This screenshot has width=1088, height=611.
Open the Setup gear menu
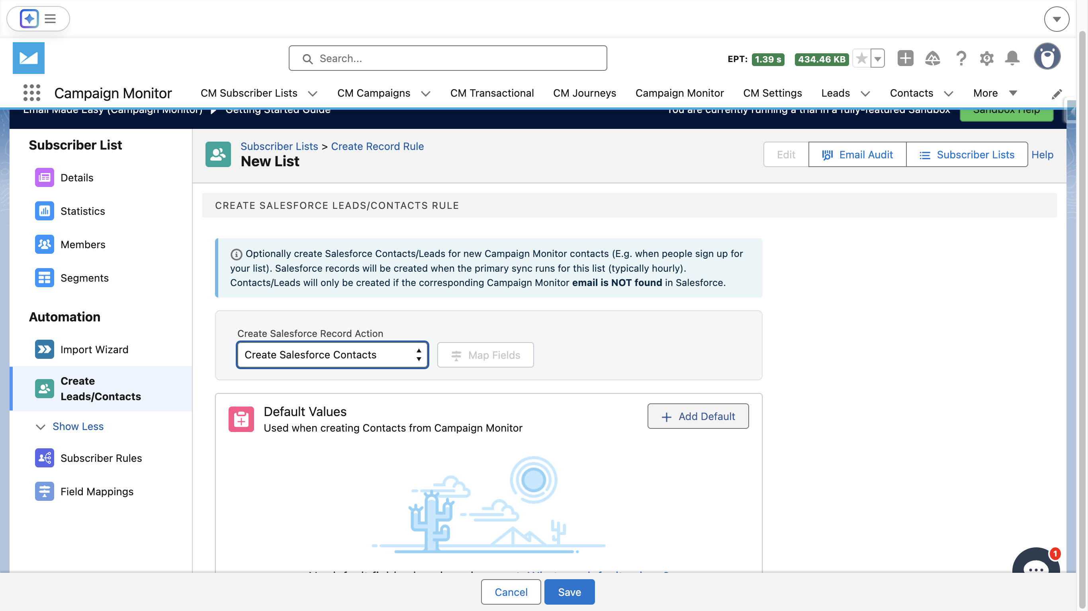[x=986, y=58]
